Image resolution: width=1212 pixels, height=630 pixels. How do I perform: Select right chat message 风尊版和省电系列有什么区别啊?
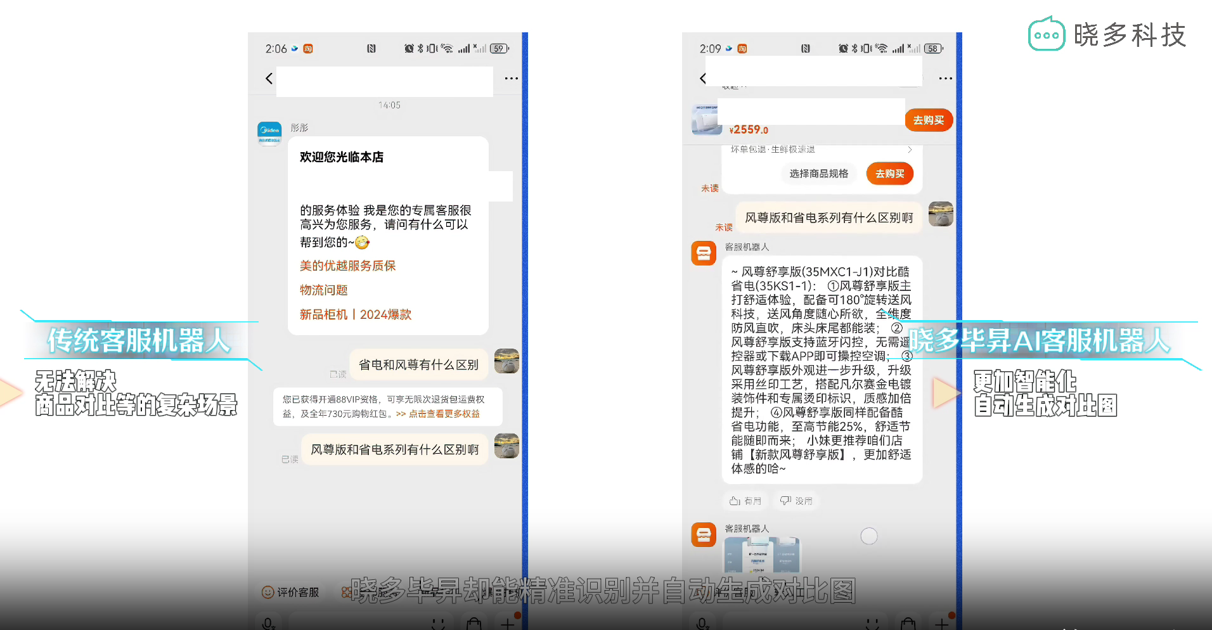(828, 217)
